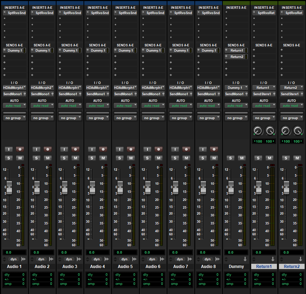306x294 pixels.
Task: Solo the Audio 7 track
Action: 175,158
